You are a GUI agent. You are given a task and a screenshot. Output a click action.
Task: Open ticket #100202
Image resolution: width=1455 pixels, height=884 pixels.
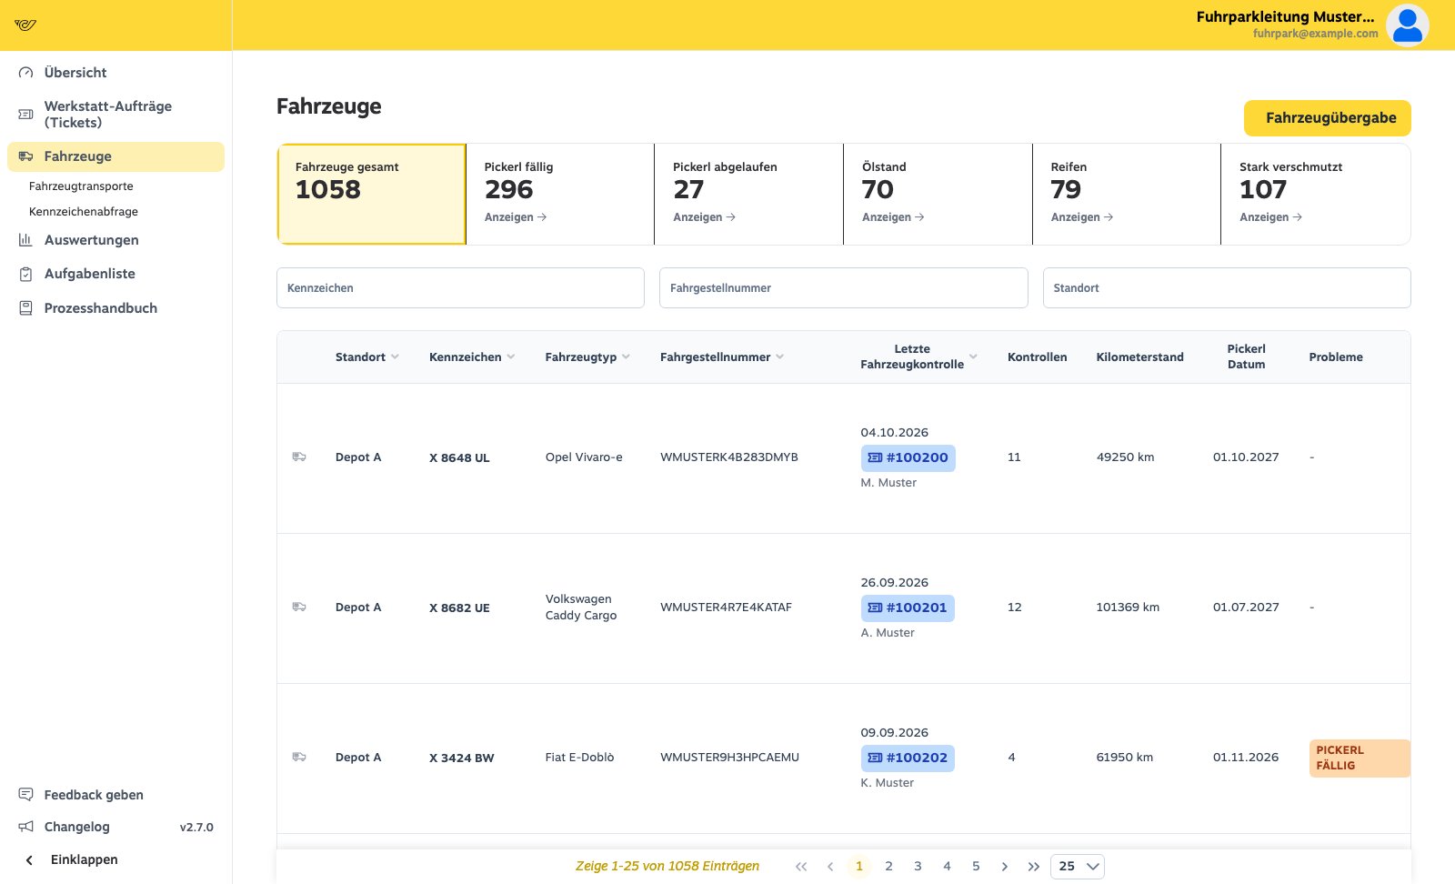pyautogui.click(x=908, y=758)
